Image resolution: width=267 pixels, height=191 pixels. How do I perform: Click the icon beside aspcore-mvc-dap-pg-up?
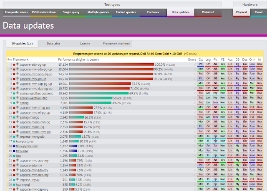pos(18,88)
